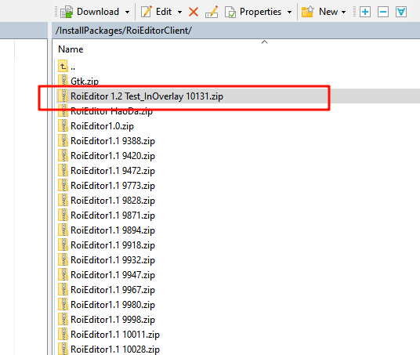Expand the Download dropdown arrow
This screenshot has height=355, width=420.
click(127, 12)
